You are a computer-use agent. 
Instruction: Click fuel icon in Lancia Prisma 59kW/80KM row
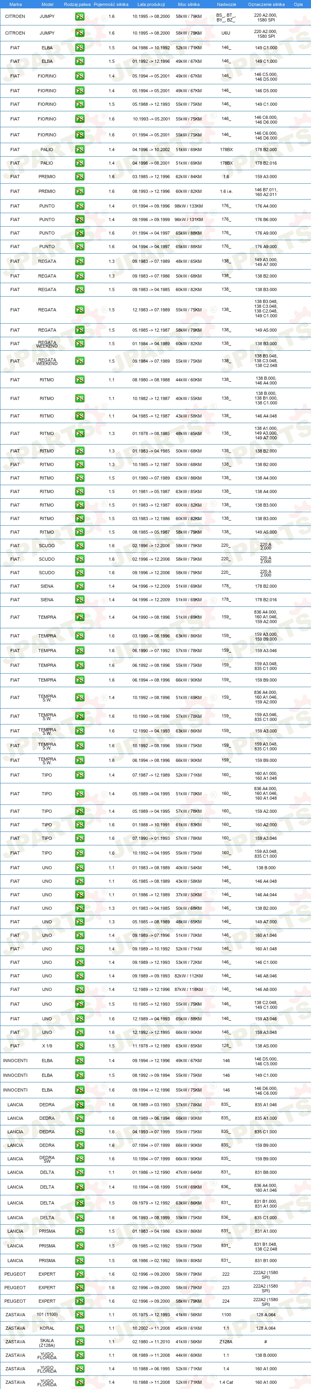click(x=80, y=1261)
